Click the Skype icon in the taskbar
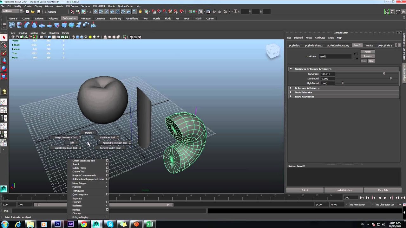The image size is (406, 228). (110, 224)
